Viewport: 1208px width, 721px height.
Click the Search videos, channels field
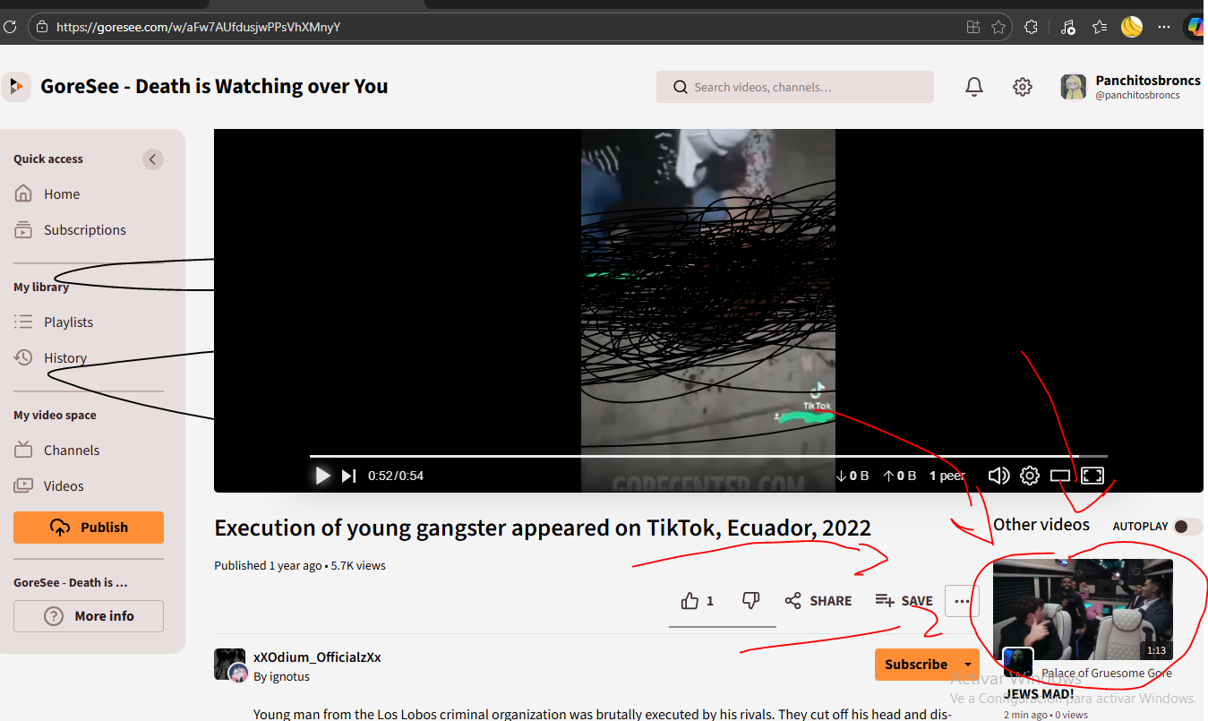tap(795, 87)
